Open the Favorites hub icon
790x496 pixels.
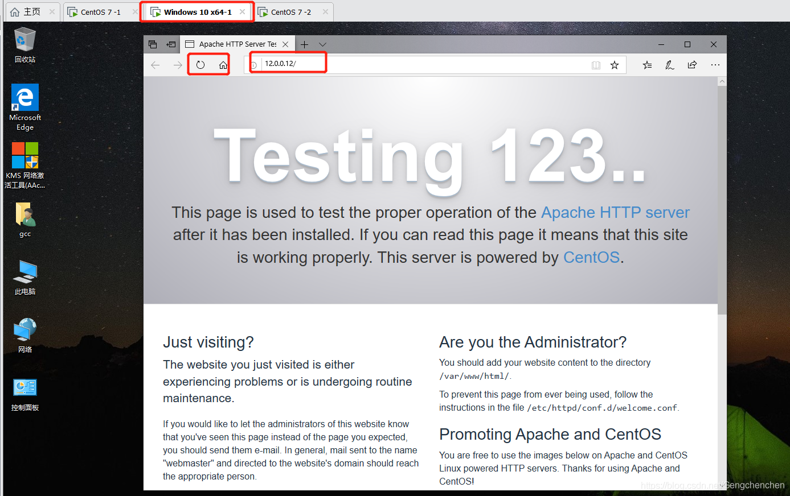(x=648, y=65)
